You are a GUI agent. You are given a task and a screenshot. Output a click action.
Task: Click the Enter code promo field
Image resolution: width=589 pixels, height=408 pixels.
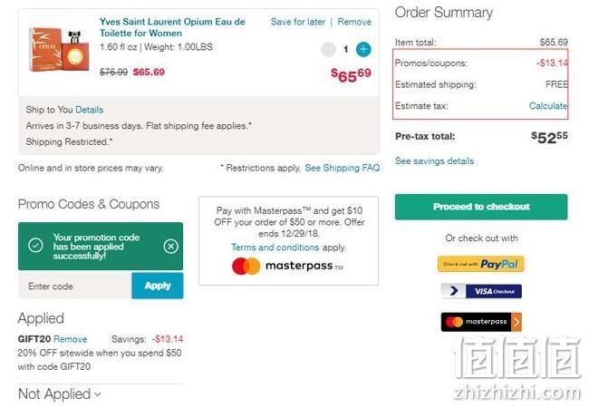coord(74,286)
